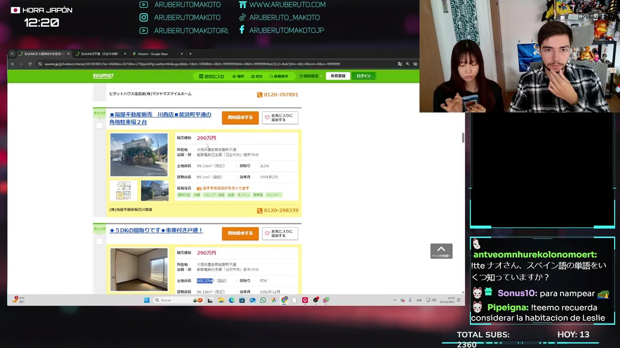Image resolution: width=620 pixels, height=348 pixels.
Task: Add 福屋不動産販売 listing to favorites
Action: coord(280,117)
